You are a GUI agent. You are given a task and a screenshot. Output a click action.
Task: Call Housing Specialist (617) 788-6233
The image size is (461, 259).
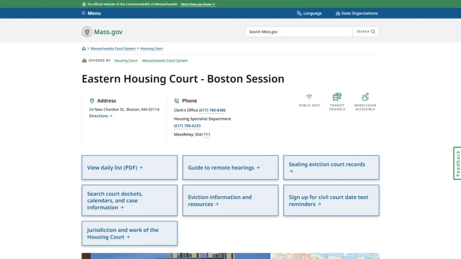click(187, 126)
